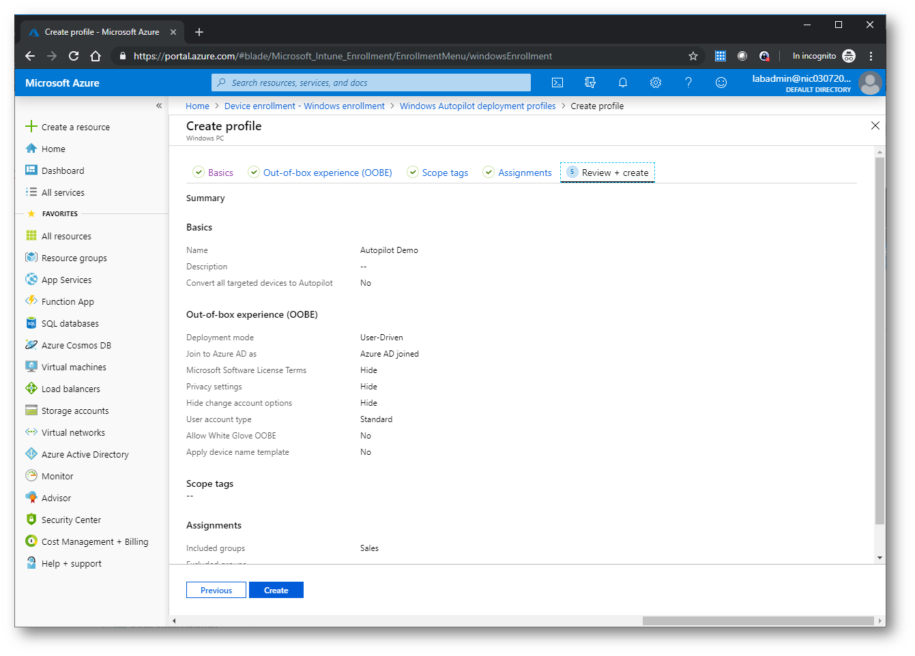915x656 pixels.
Task: Click the browser address bar URL
Action: click(x=343, y=56)
